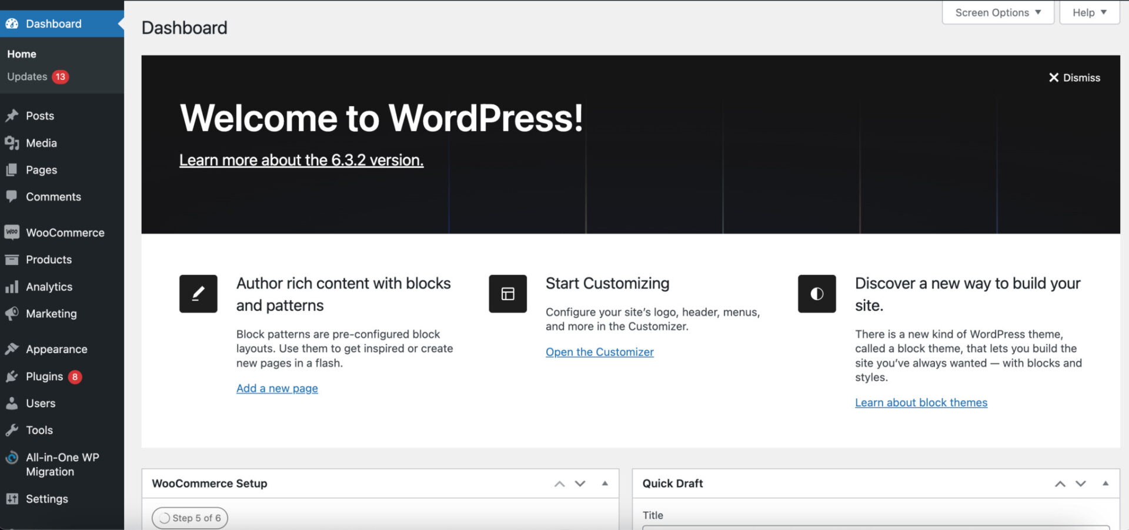Open Appearance via the paintbrush icon
This screenshot has height=530, width=1129.
pyautogui.click(x=12, y=348)
